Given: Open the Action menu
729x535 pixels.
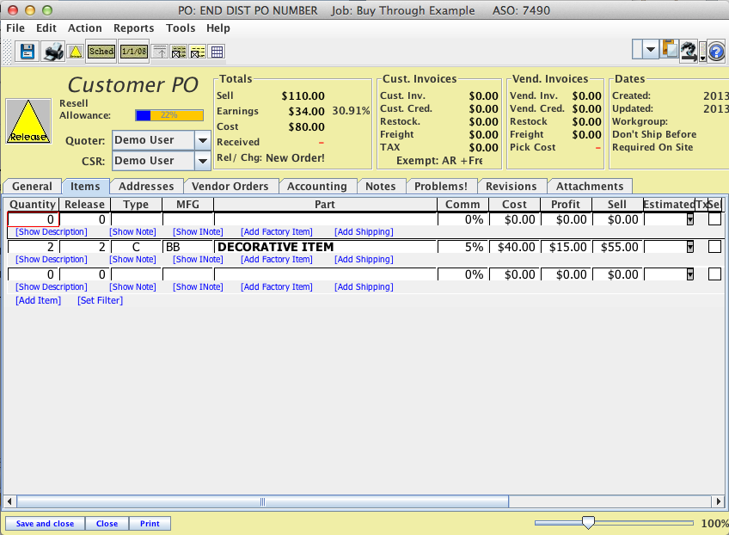Looking at the screenshot, I should point(84,28).
